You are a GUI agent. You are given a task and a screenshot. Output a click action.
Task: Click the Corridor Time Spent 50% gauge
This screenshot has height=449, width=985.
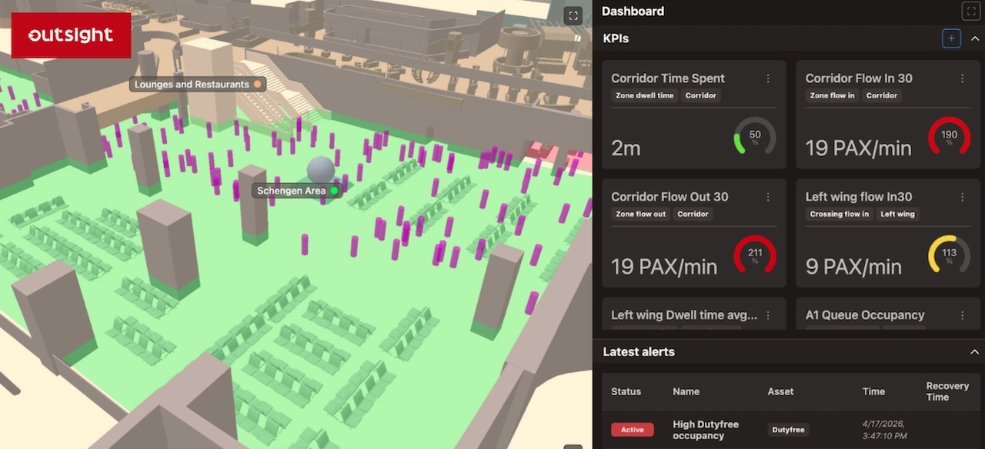pos(755,138)
